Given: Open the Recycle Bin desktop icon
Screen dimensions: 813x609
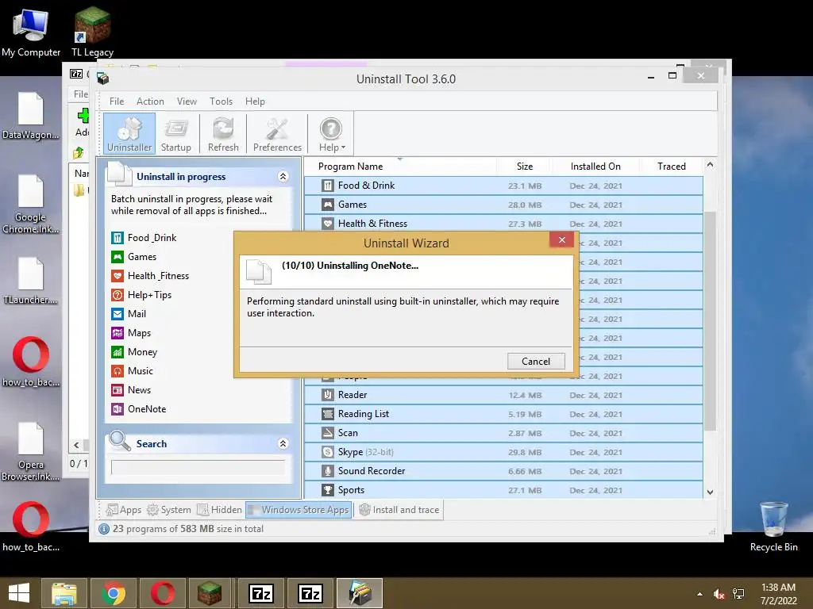Looking at the screenshot, I should (773, 526).
